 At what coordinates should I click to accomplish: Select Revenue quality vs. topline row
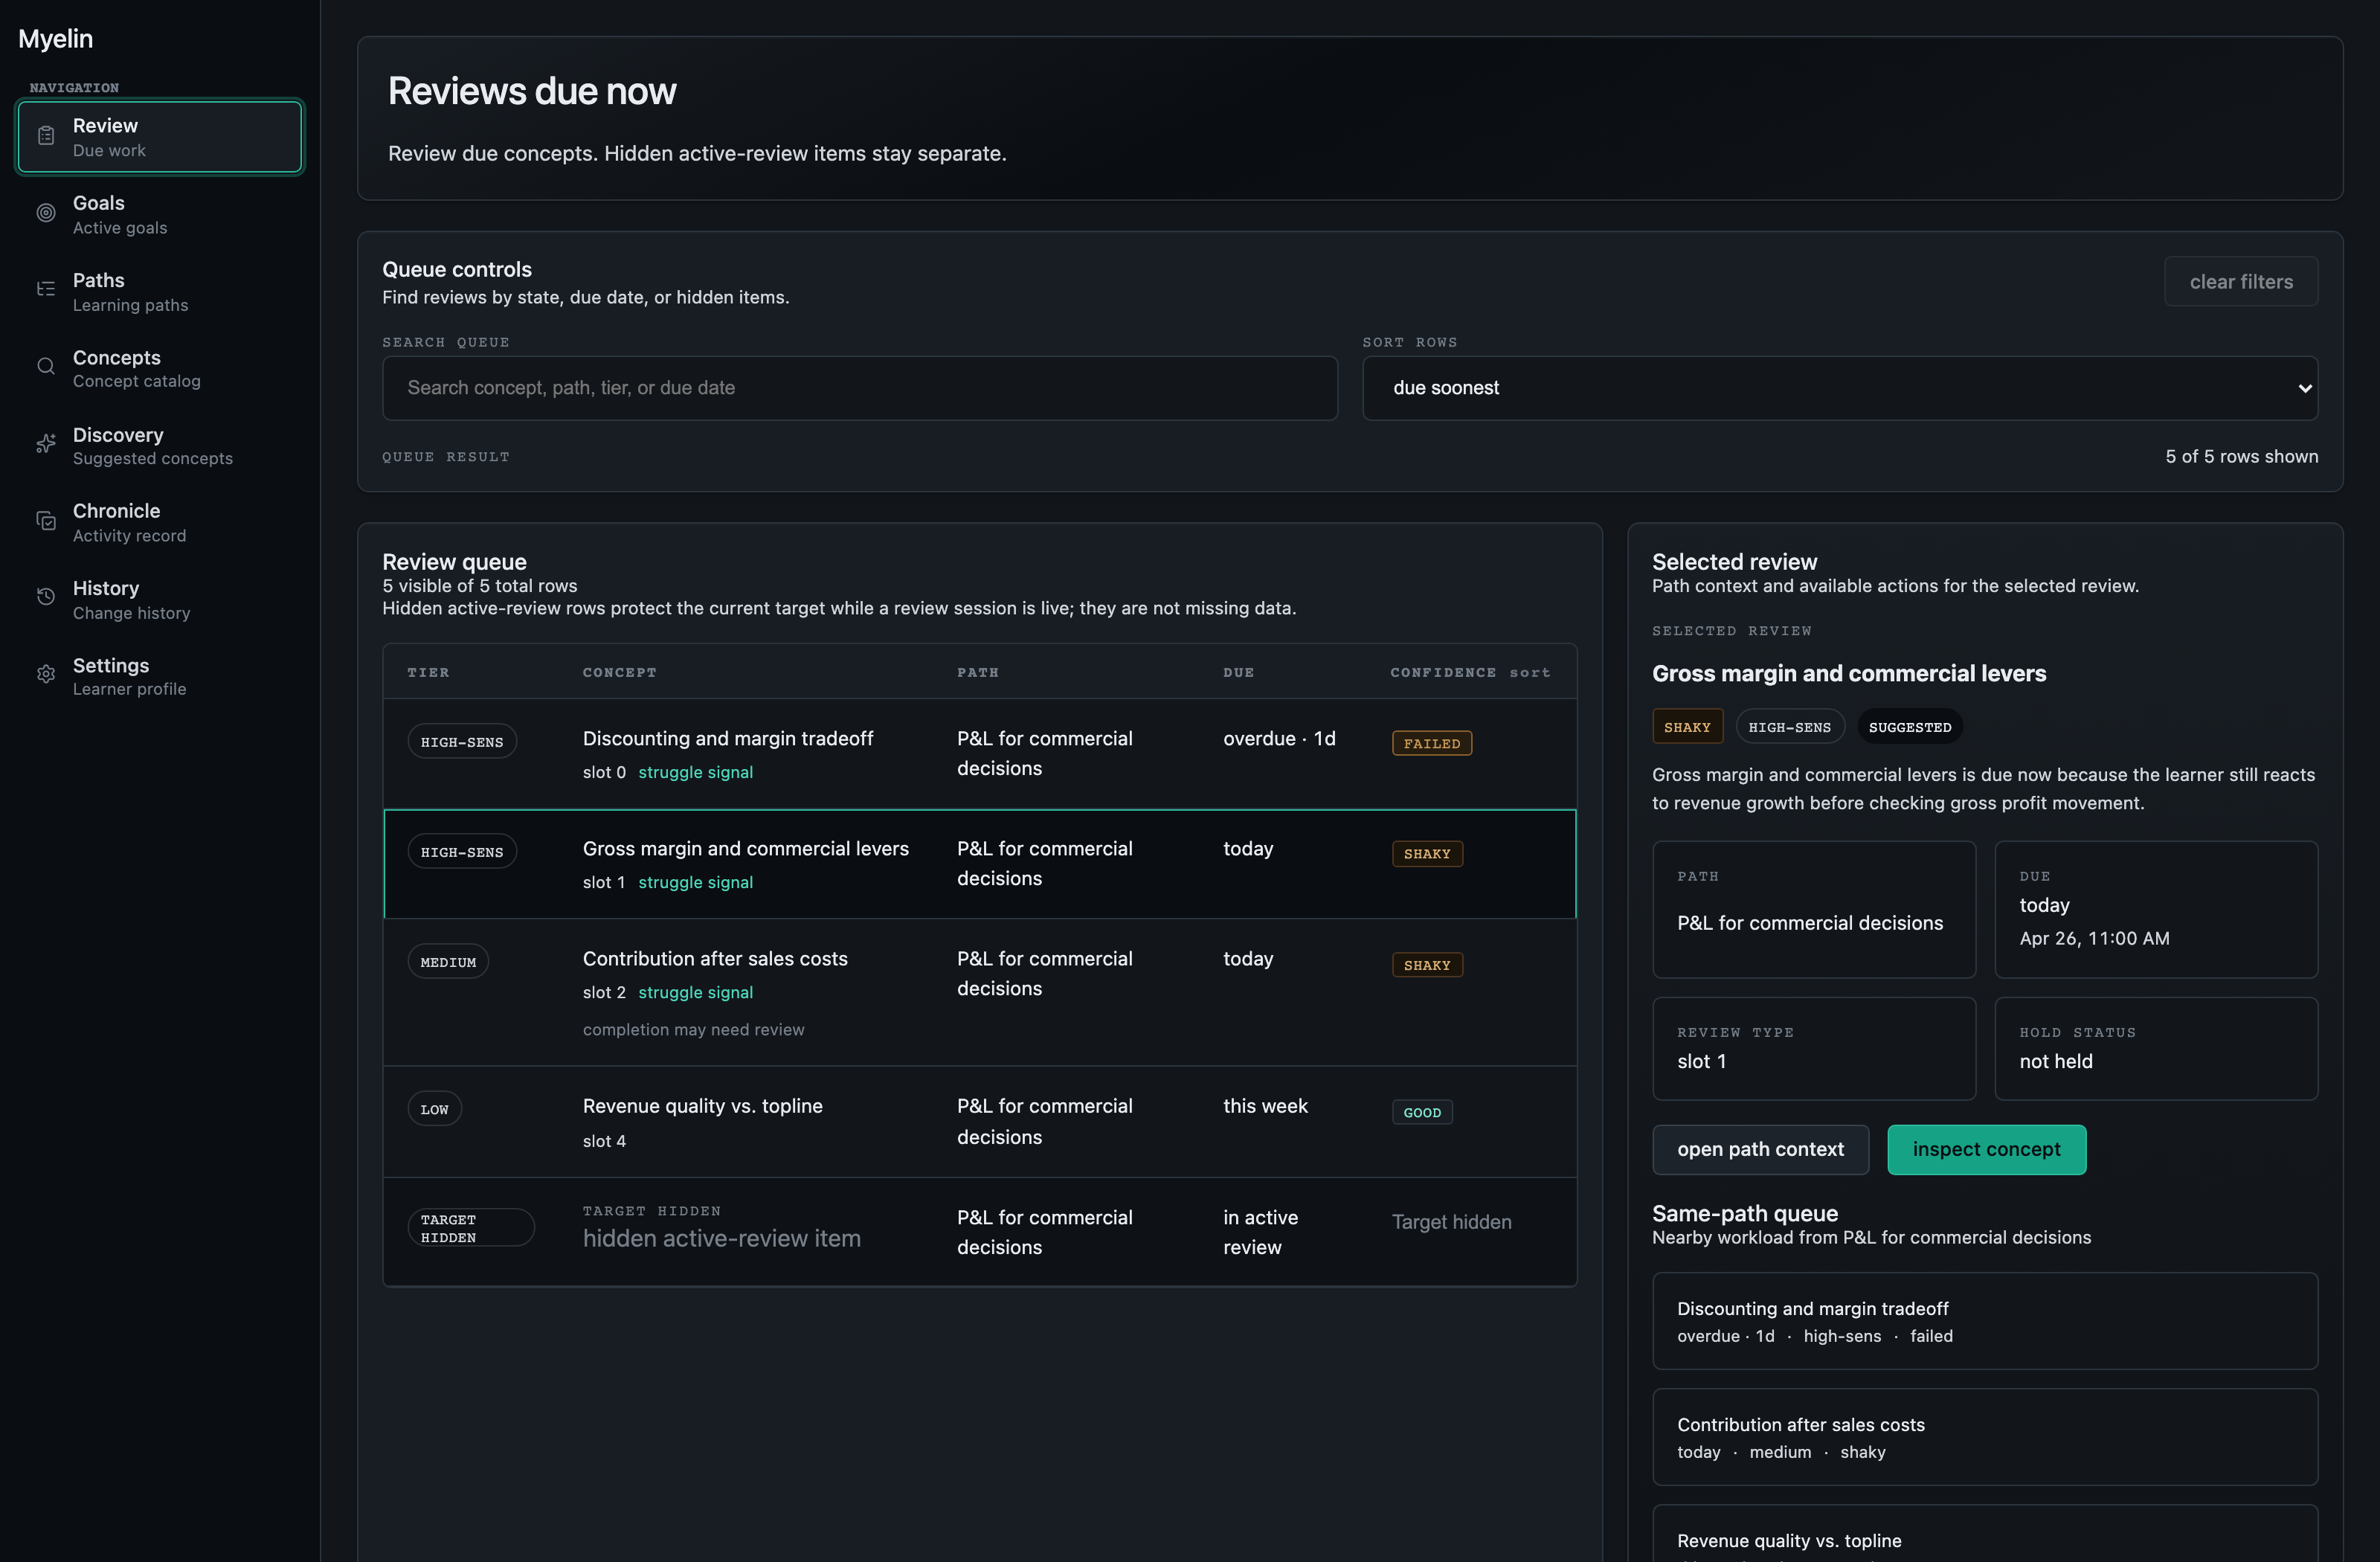pos(980,1122)
